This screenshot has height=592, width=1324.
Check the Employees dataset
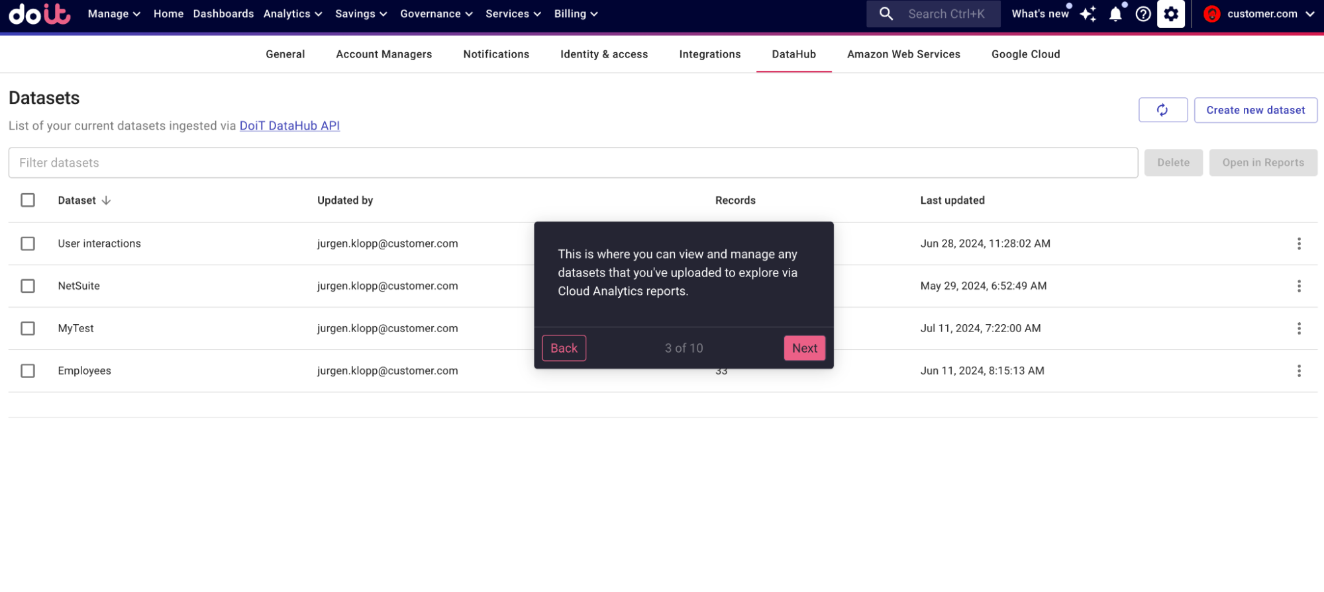(x=28, y=370)
